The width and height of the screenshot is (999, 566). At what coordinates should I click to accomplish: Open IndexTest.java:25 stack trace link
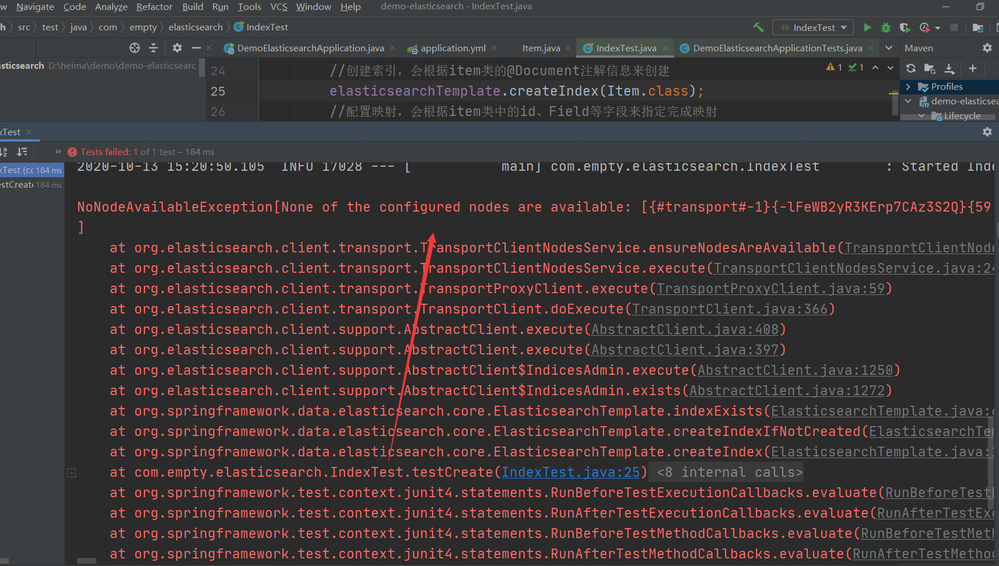(571, 472)
